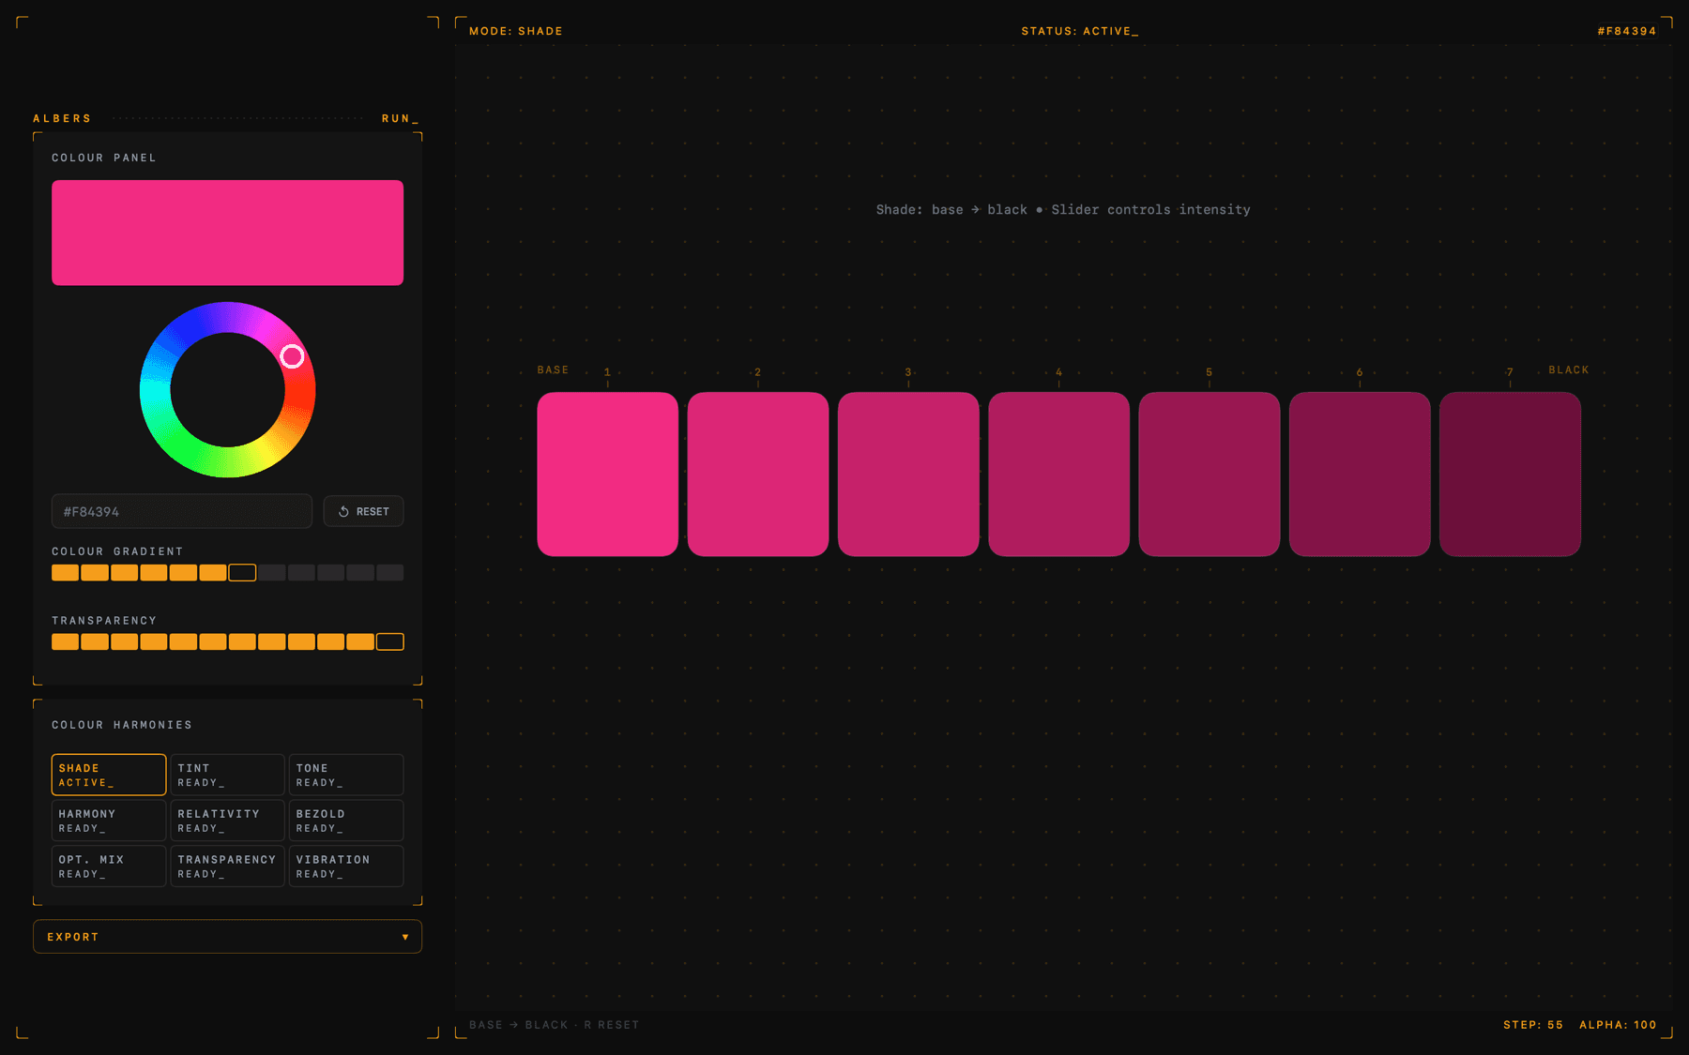
Task: Click the colour wheel selector handle
Action: pyautogui.click(x=292, y=356)
